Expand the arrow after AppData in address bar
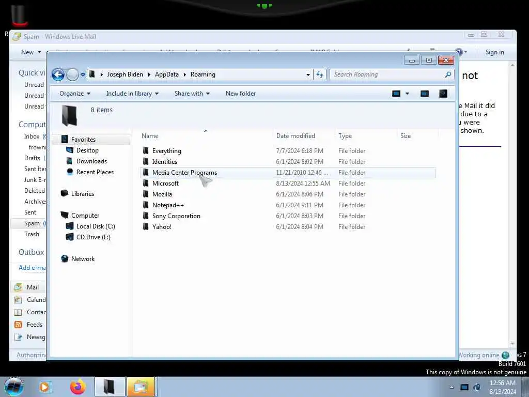Viewport: 529px width, 397px height. (185, 74)
